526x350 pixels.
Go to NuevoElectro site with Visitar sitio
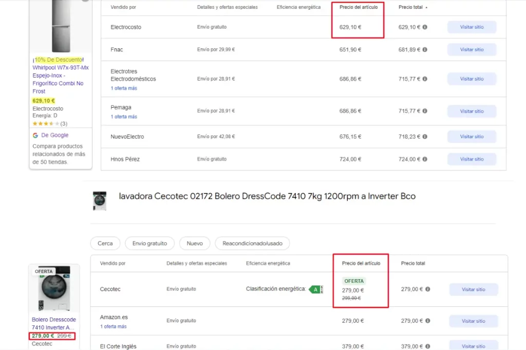[472, 137]
